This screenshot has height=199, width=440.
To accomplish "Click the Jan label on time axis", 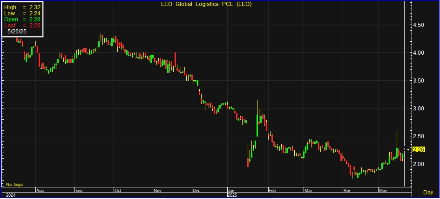I will 231,190.
